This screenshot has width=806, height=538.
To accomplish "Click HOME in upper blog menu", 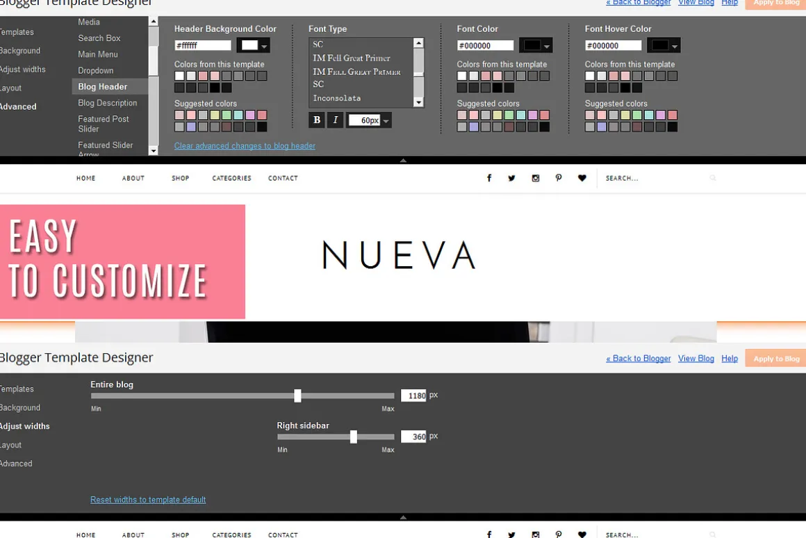I will (x=86, y=178).
